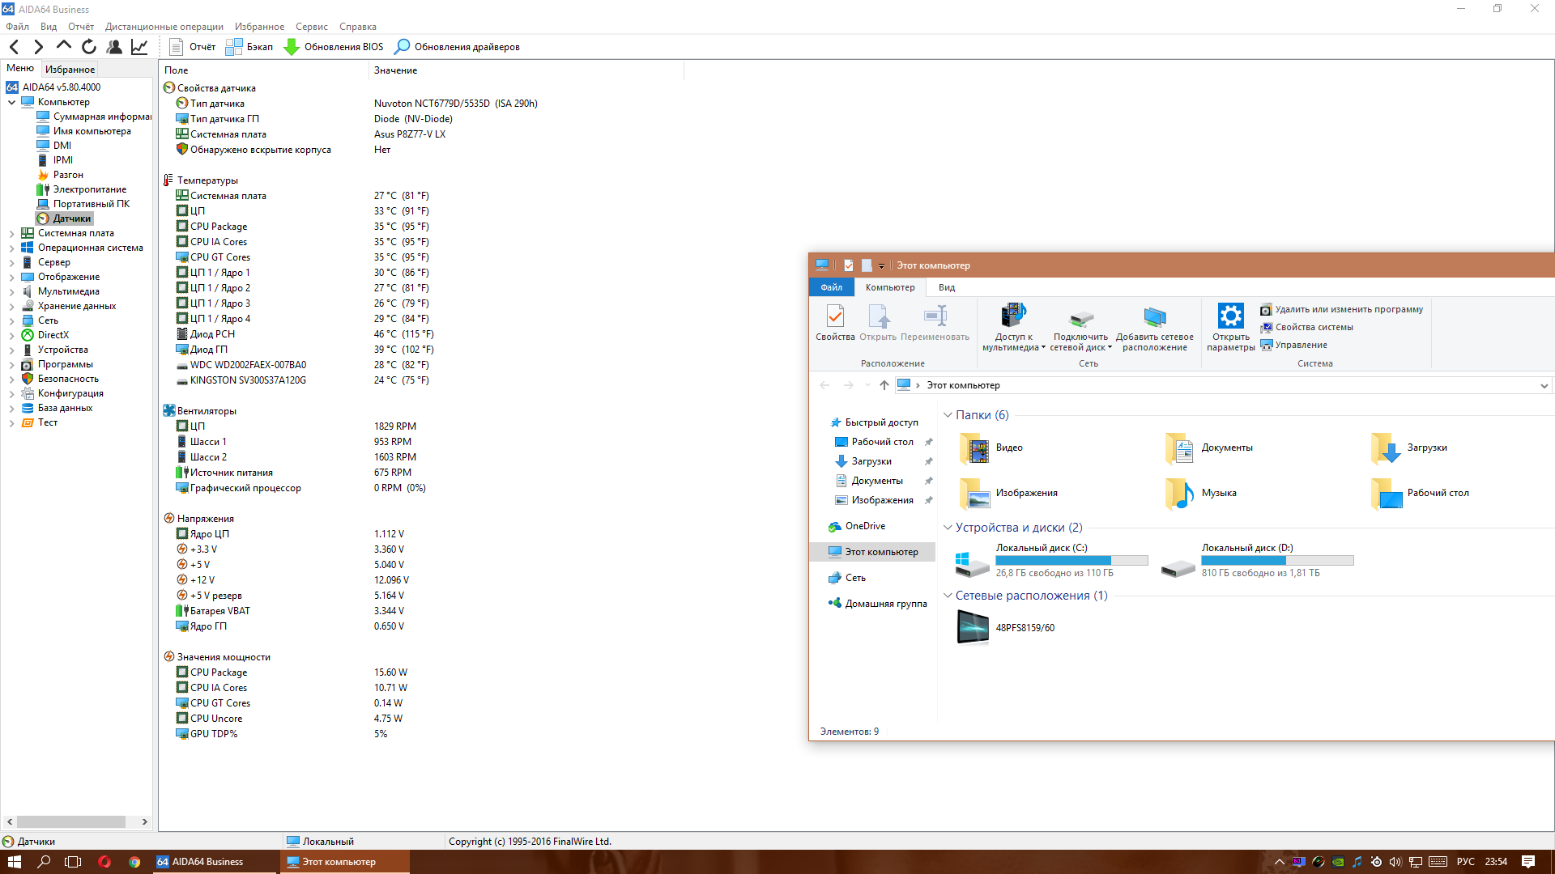This screenshot has width=1555, height=874.
Task: Click the Значение column header
Action: click(526, 70)
